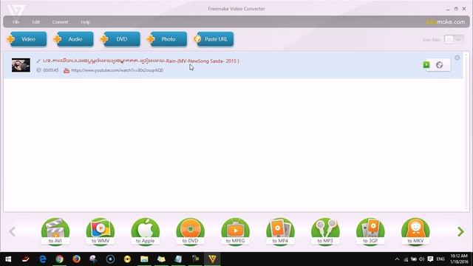The height and width of the screenshot is (266, 473).
Task: Choose the to MP3 audio format
Action: [325, 231]
